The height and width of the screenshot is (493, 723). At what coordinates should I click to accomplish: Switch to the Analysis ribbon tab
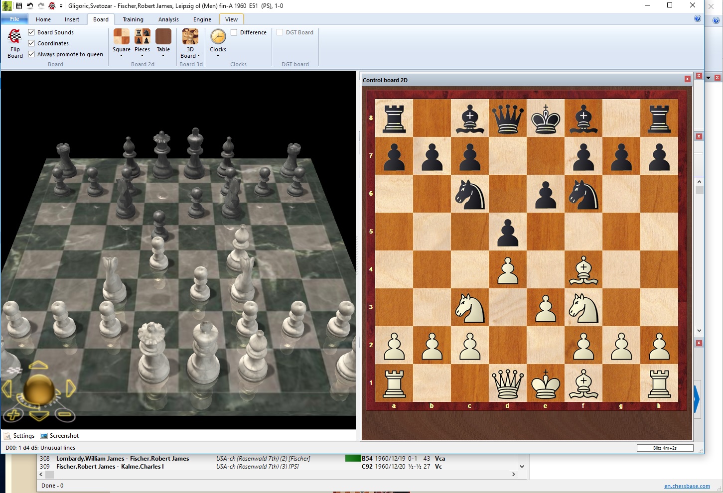pyautogui.click(x=168, y=19)
